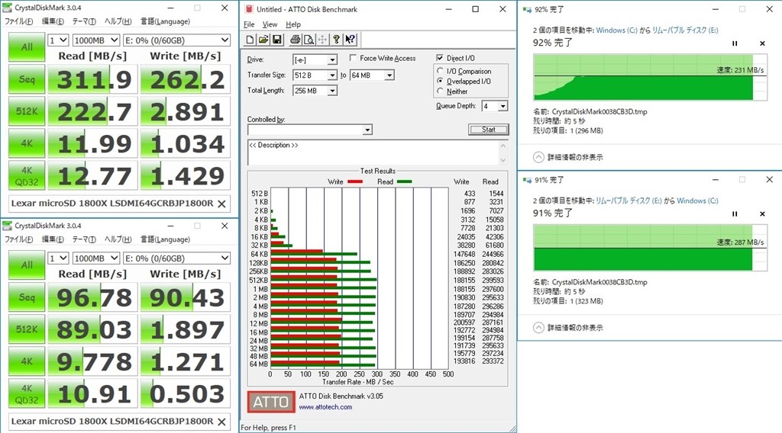Viewport: 782px width, 433px height.
Task: Run 4K test in bottom CrystalDiskMark
Action: tap(27, 361)
